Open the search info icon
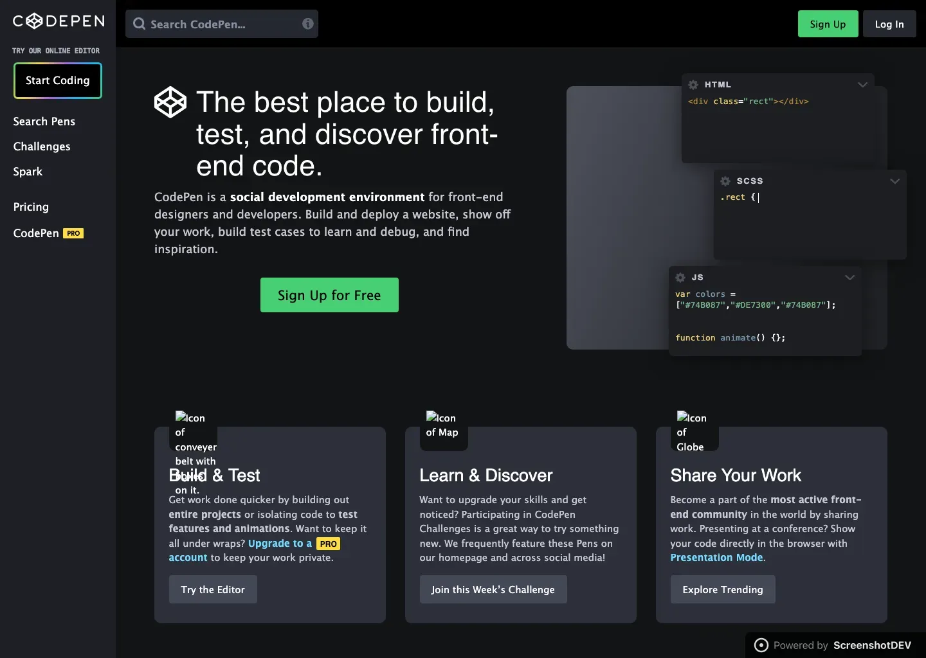The width and height of the screenshot is (926, 658). [308, 24]
